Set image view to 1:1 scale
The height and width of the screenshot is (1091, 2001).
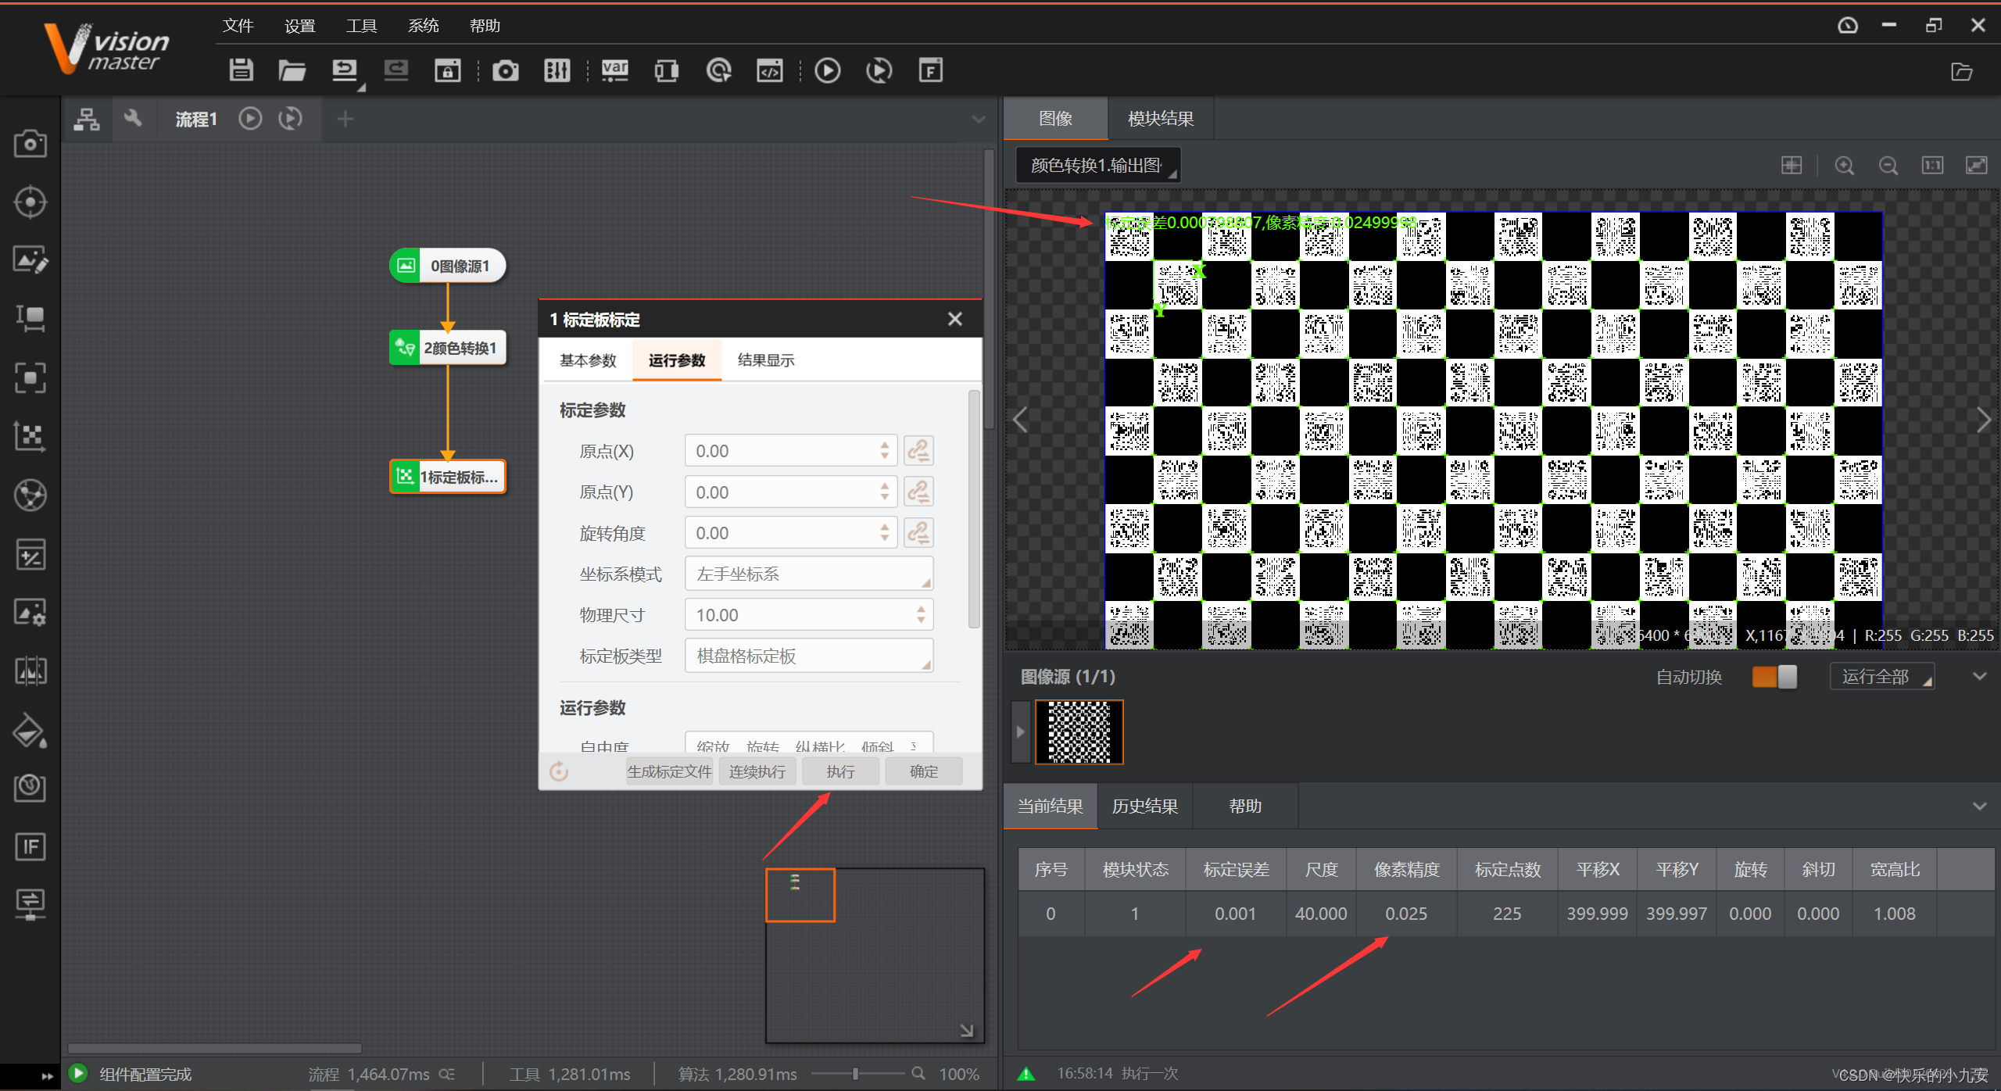pyautogui.click(x=1932, y=166)
